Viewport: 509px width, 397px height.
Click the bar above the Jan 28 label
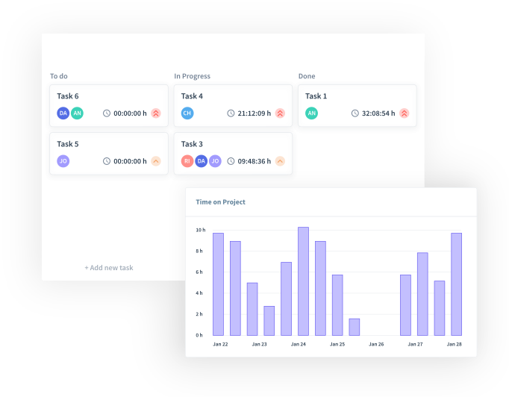pos(457,284)
